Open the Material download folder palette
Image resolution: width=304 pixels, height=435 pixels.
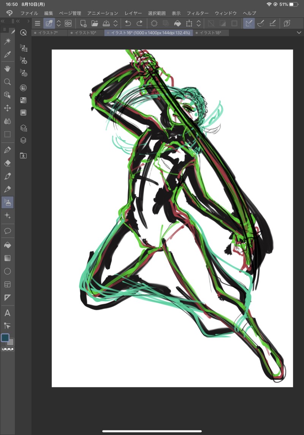[x=24, y=156]
